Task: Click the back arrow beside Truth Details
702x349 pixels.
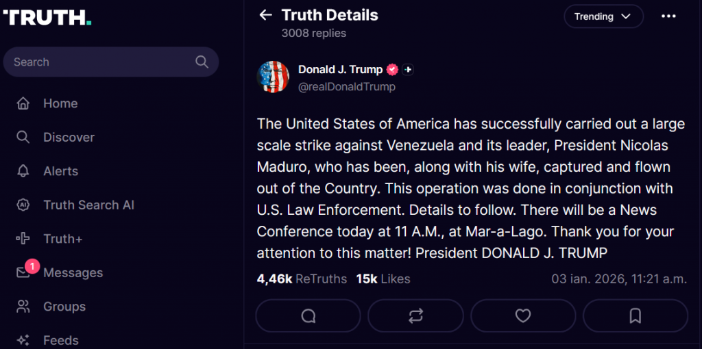Action: [x=265, y=15]
